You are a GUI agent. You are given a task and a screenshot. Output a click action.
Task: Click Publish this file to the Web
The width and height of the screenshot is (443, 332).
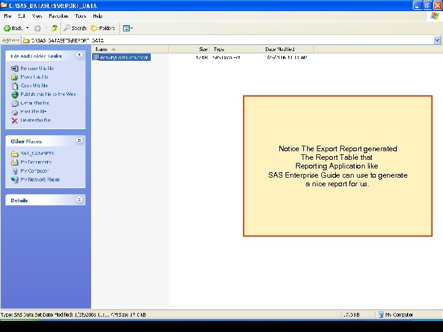48,94
